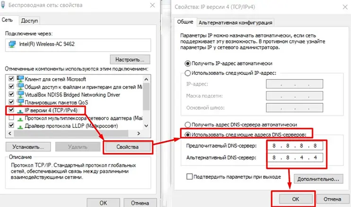Click the Удалить button
The height and width of the screenshot is (207, 351).
(x=78, y=147)
